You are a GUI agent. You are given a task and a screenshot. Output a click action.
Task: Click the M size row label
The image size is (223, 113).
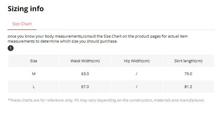pos(33,74)
